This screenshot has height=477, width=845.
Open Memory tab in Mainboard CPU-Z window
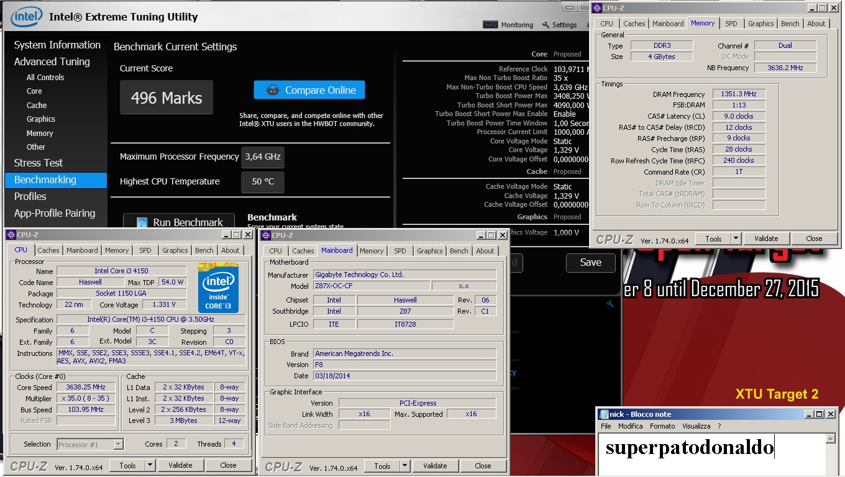coord(372,251)
